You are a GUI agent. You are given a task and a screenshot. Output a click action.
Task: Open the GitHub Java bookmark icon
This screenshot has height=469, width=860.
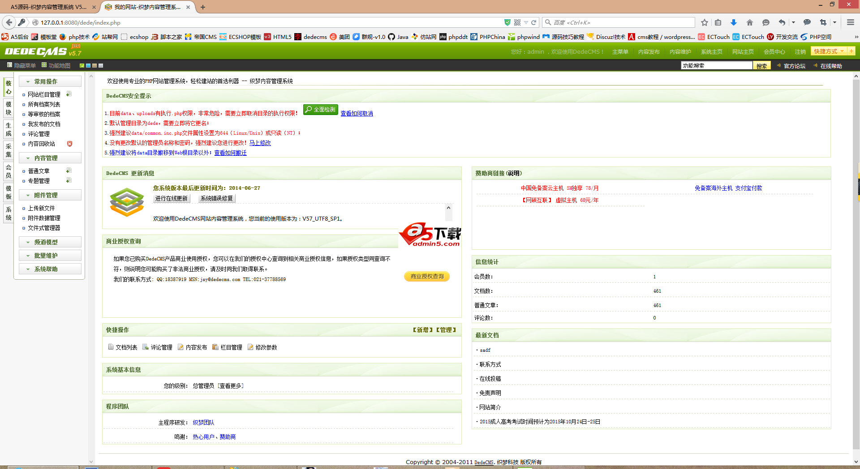pyautogui.click(x=391, y=37)
